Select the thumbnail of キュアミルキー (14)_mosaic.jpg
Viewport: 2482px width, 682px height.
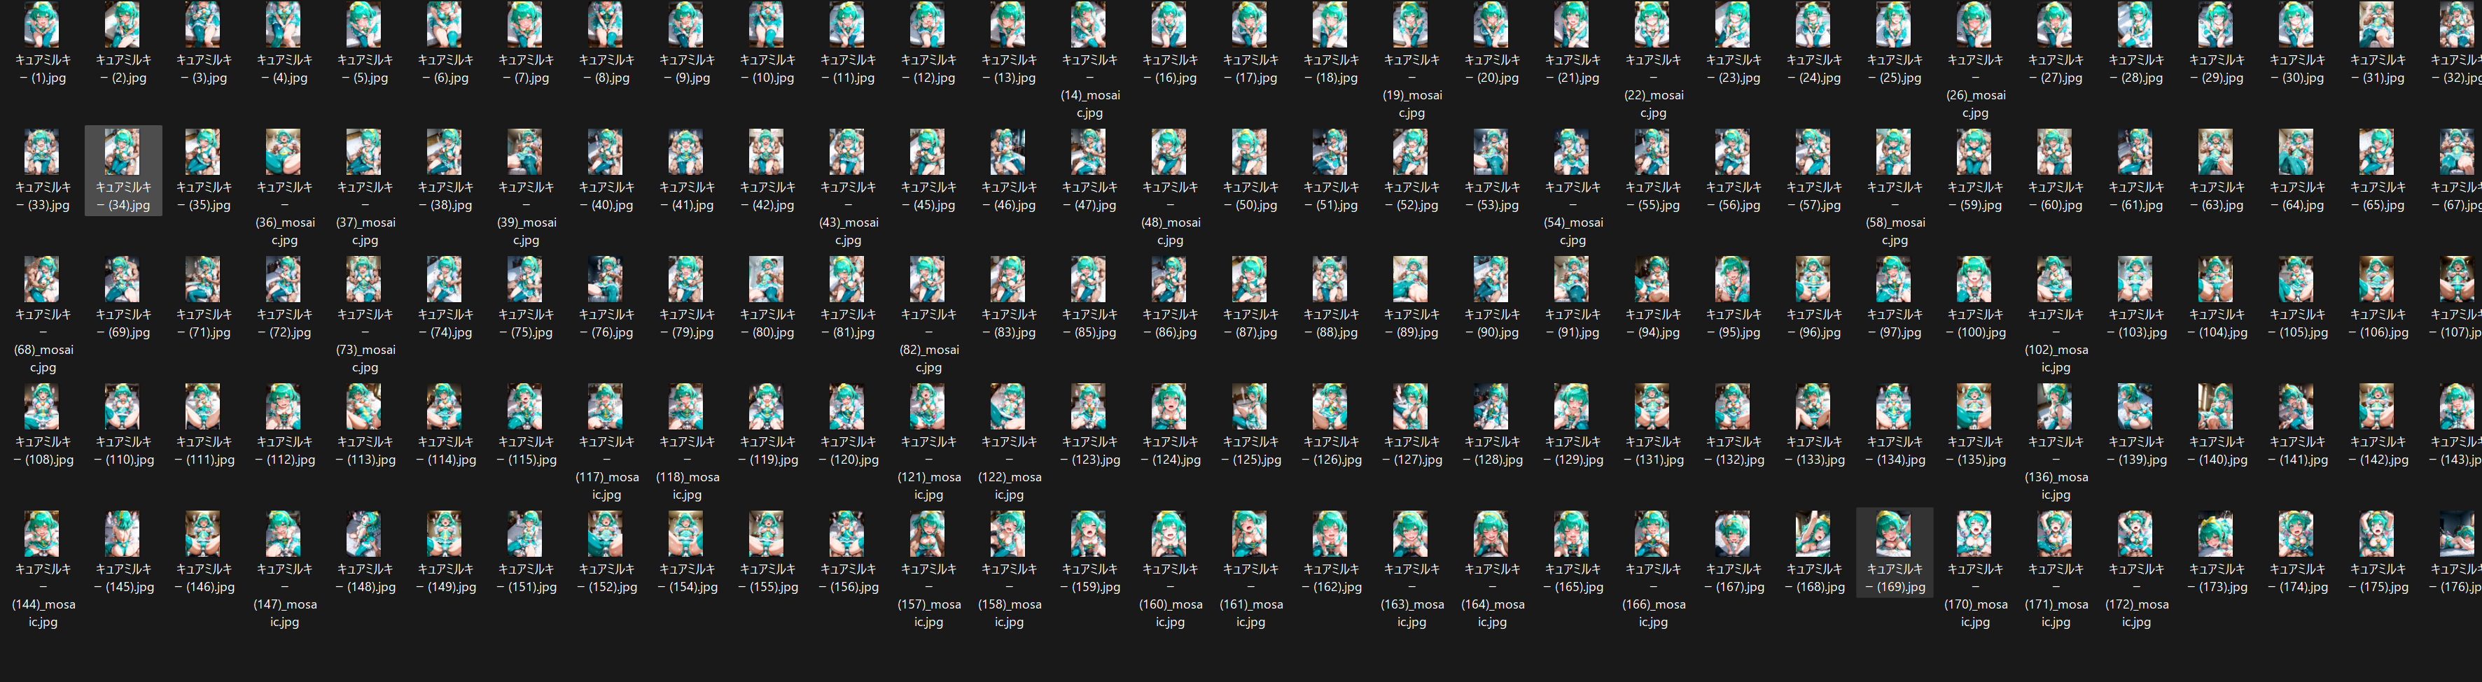click(1089, 25)
